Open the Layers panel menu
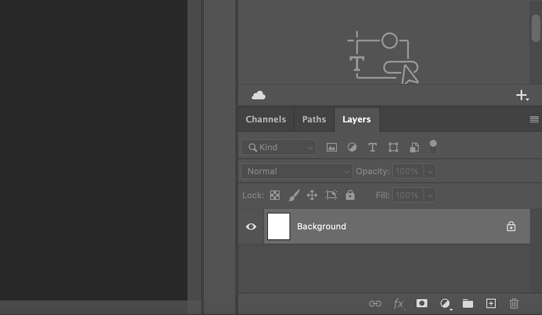This screenshot has height=315, width=542. (x=534, y=119)
